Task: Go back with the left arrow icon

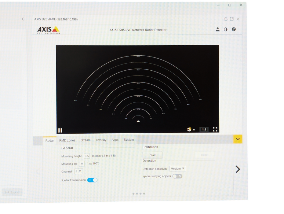Action: click(24, 19)
